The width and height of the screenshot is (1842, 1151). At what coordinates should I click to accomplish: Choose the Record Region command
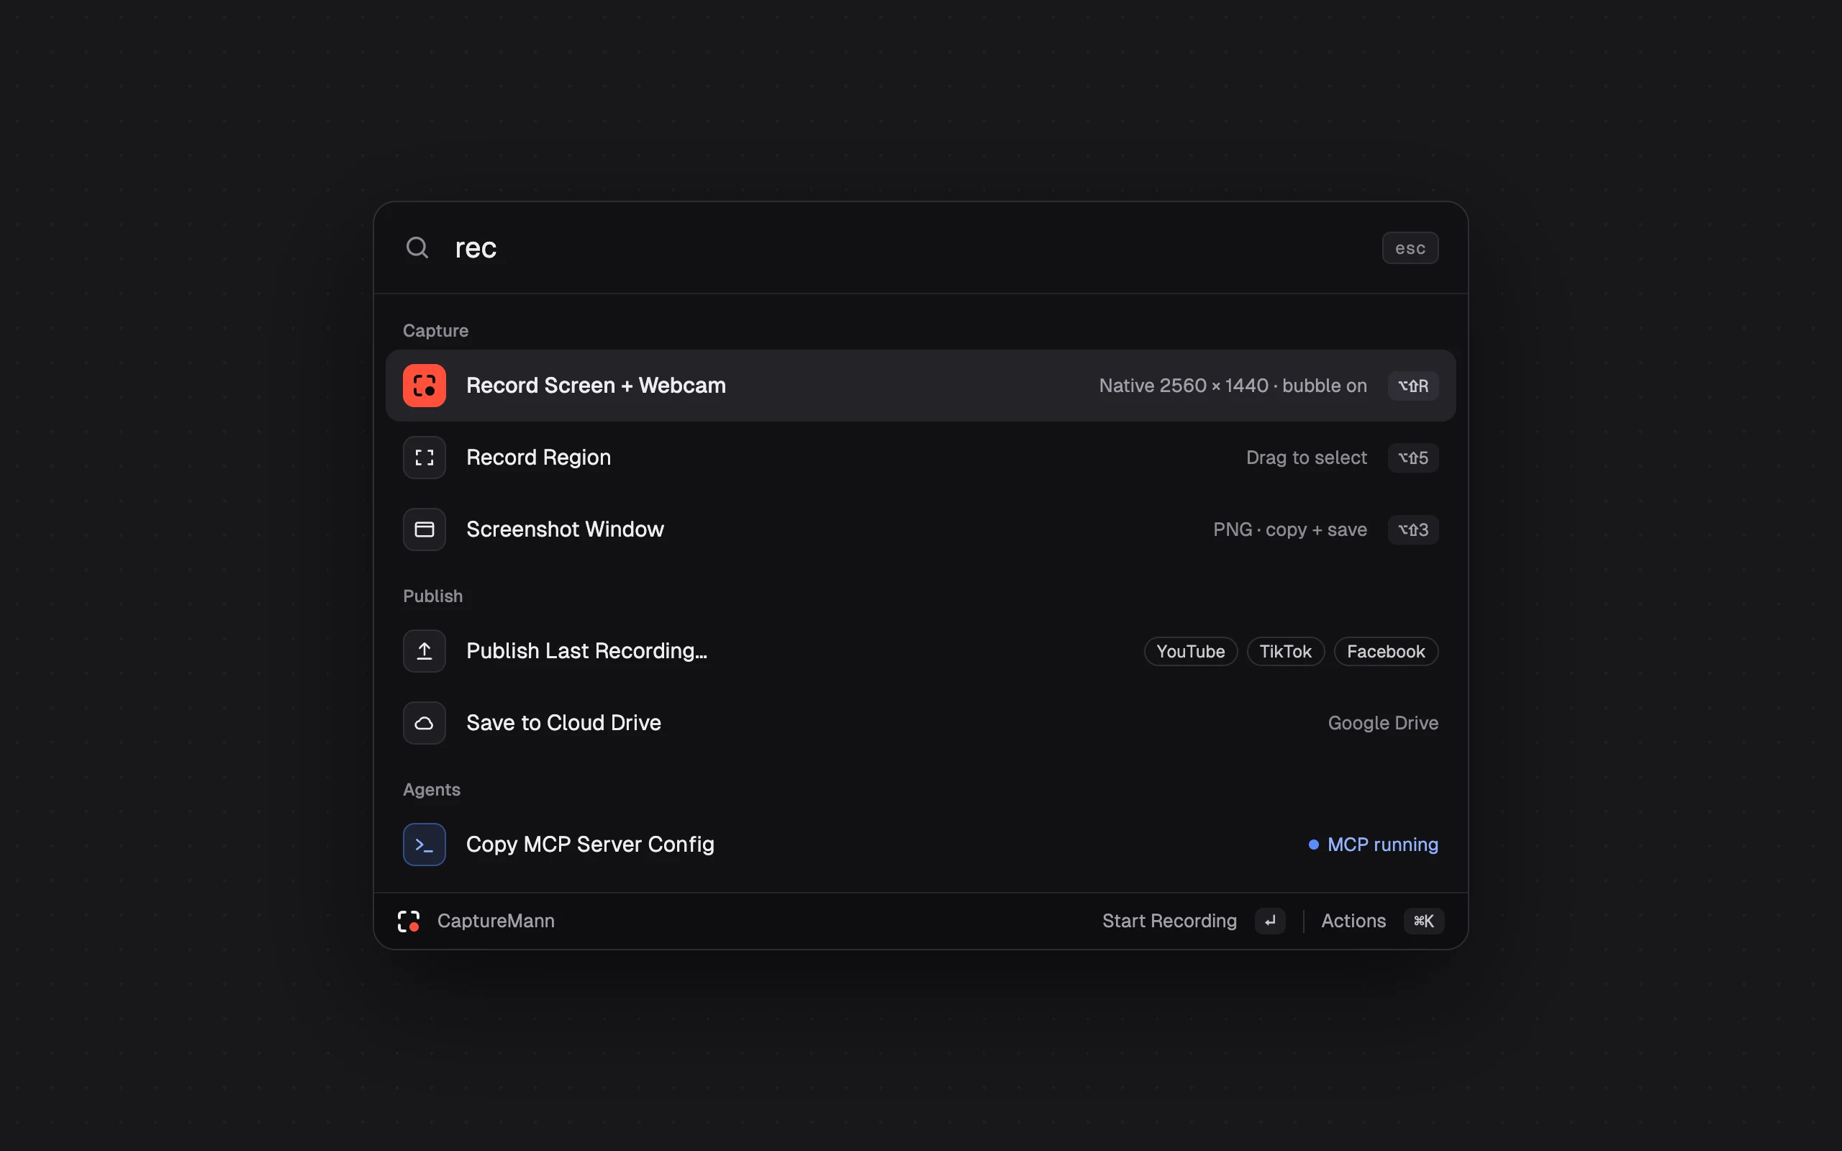point(920,458)
